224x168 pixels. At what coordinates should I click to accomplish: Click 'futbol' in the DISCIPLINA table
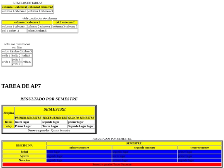click(24, 152)
